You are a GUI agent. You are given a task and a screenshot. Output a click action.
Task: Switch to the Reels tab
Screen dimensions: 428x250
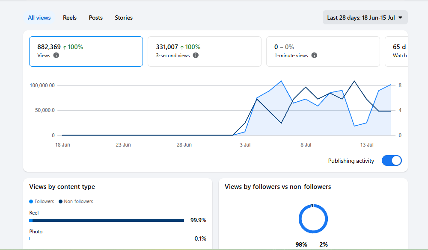pos(70,18)
